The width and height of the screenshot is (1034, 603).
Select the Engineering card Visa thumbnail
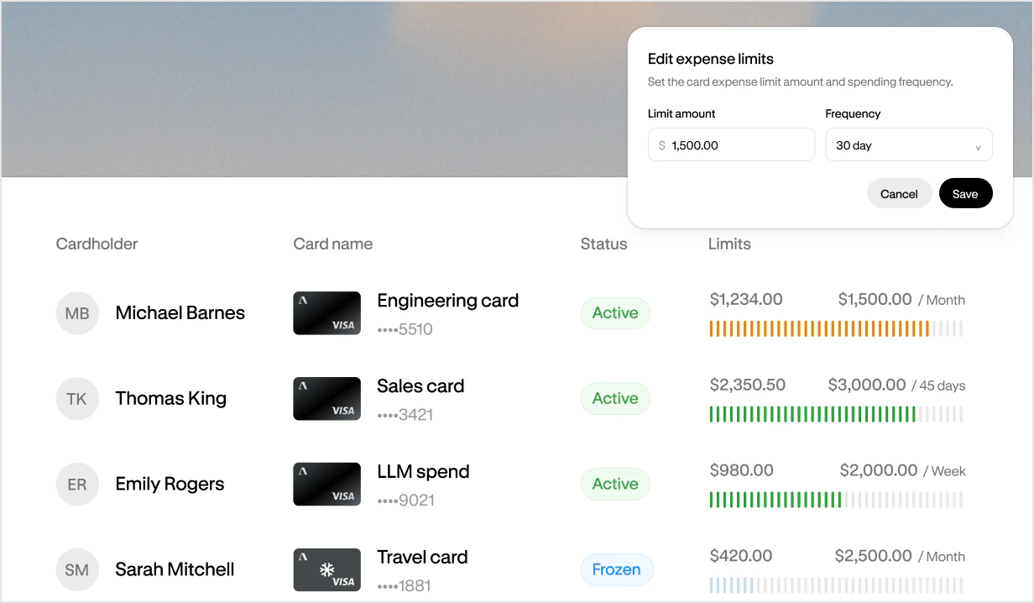(x=327, y=313)
